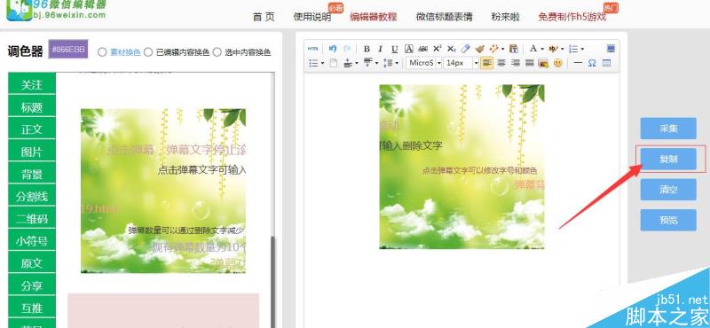Enter fullscreen with the monitor icon
Viewport: 710px width, 328px height.
[x=611, y=49]
